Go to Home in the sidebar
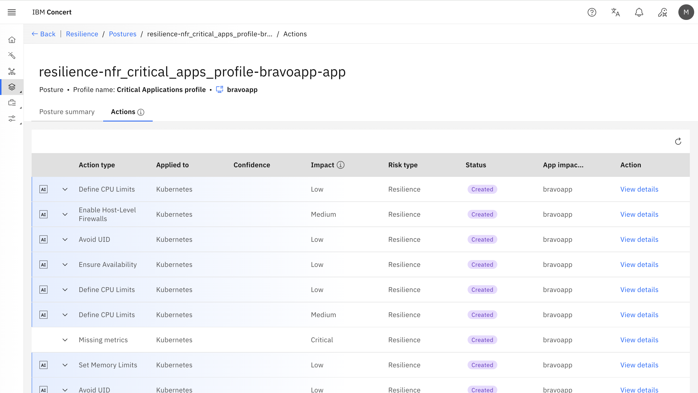Viewport: 698px width, 393px height. (x=12, y=40)
